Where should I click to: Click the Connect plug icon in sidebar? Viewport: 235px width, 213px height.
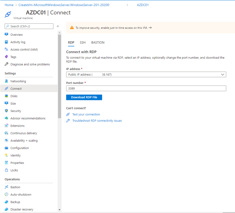[x=6, y=89]
